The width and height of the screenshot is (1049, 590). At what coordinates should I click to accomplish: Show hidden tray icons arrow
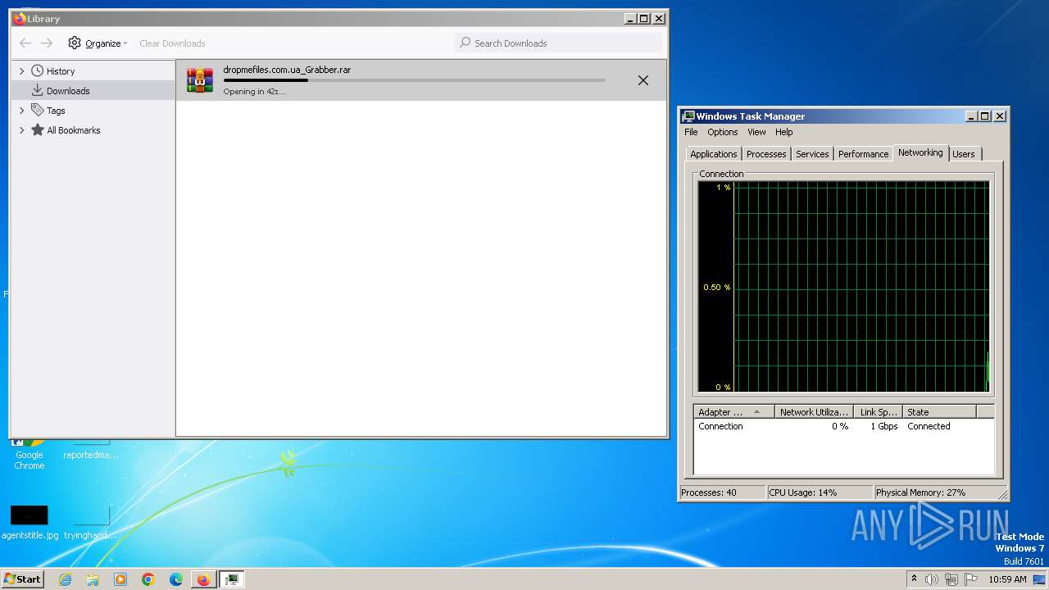tap(914, 579)
